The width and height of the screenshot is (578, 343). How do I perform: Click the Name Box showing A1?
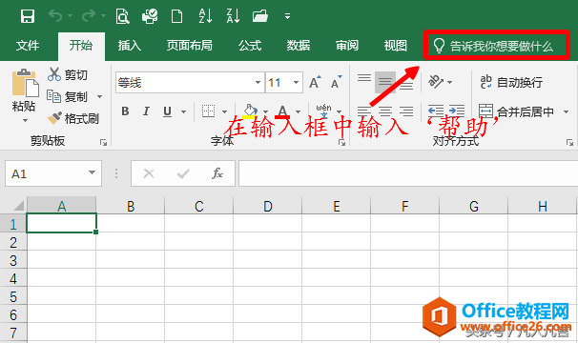(53, 173)
